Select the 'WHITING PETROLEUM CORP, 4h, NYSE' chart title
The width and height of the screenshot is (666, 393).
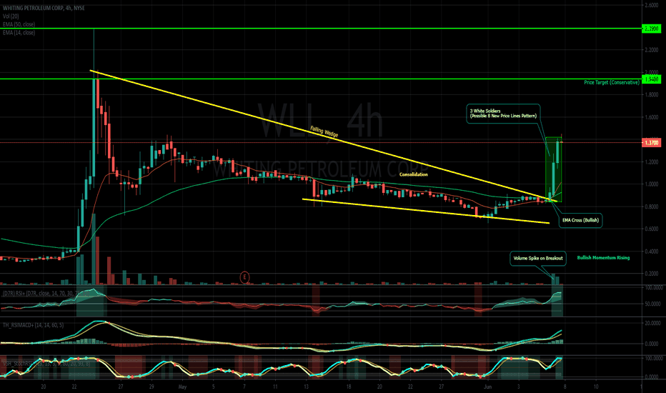44,8
